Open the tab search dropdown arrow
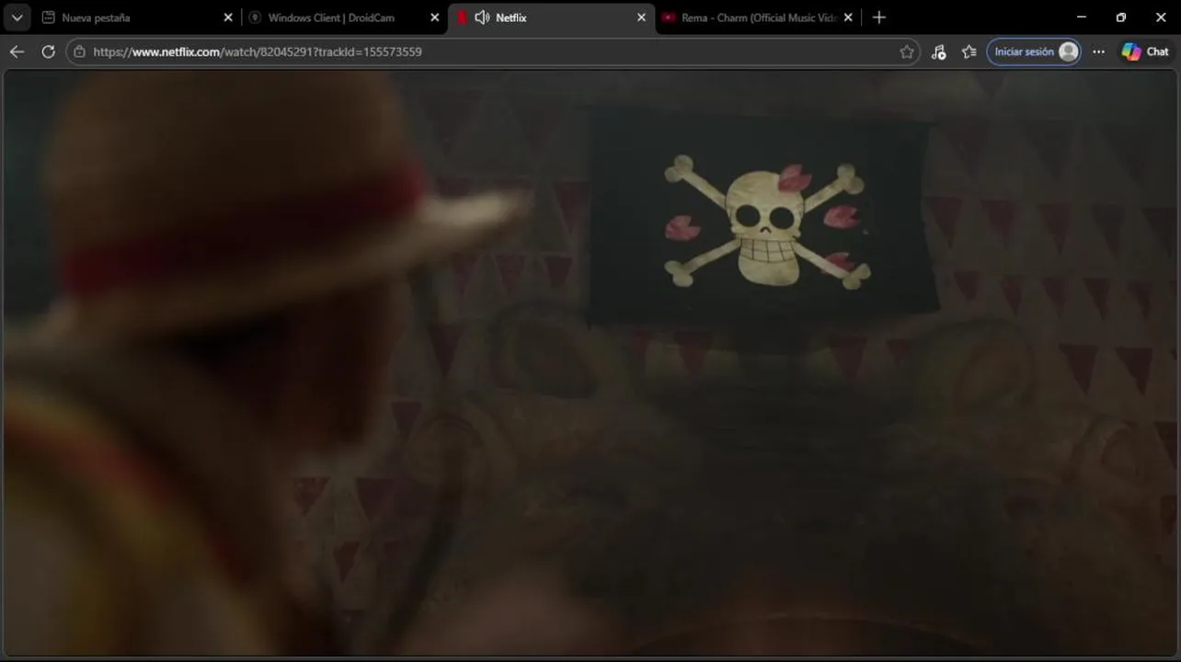 pos(17,17)
